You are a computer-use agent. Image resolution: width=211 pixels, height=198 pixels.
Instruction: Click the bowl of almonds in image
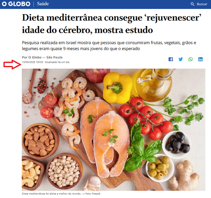click(x=40, y=141)
